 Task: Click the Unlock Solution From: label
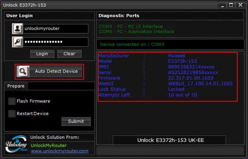tap(55, 137)
